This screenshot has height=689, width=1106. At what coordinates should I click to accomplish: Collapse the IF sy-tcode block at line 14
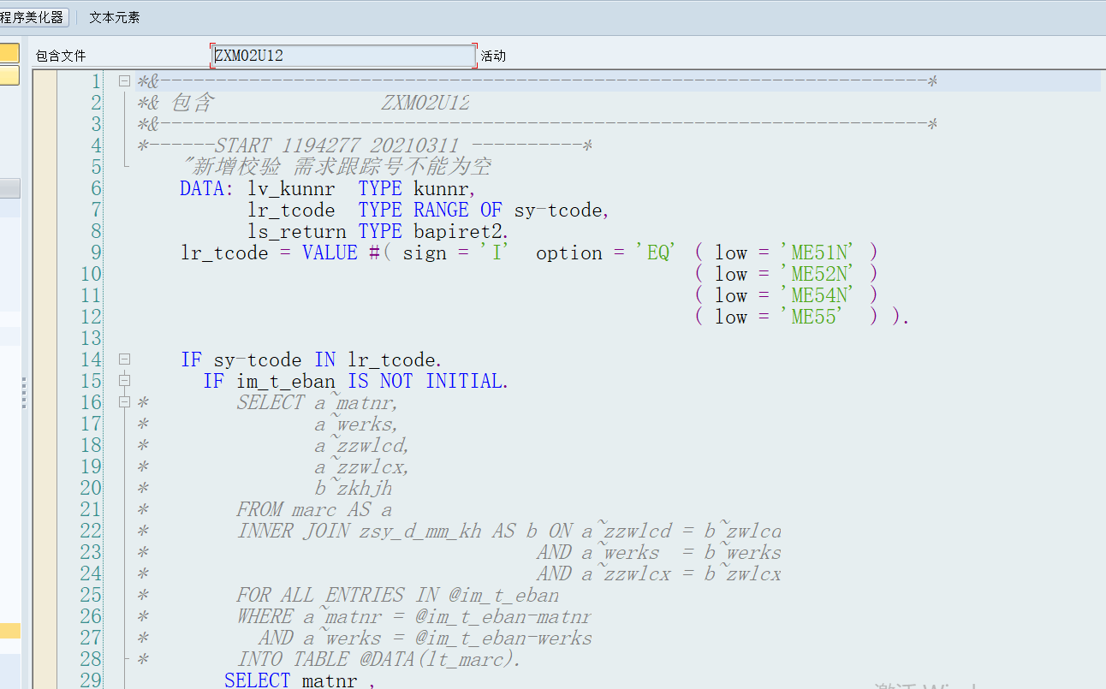[x=124, y=359]
